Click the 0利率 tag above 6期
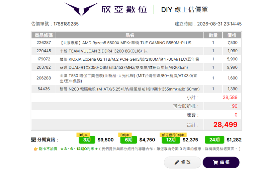Viewport: 261px width, 174px height. point(125,135)
